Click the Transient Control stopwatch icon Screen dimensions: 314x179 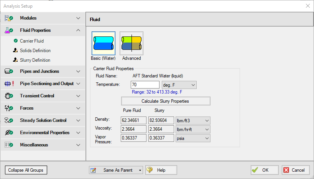9,96
